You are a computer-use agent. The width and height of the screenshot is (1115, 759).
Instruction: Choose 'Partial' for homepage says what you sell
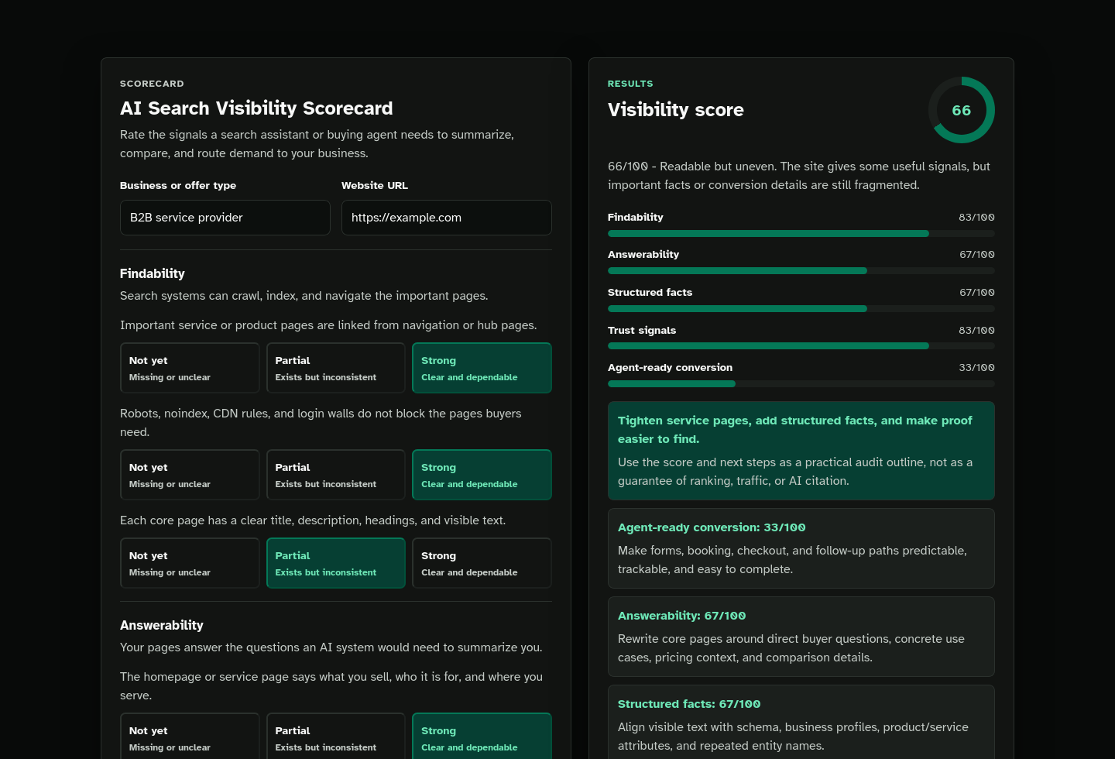pos(336,737)
